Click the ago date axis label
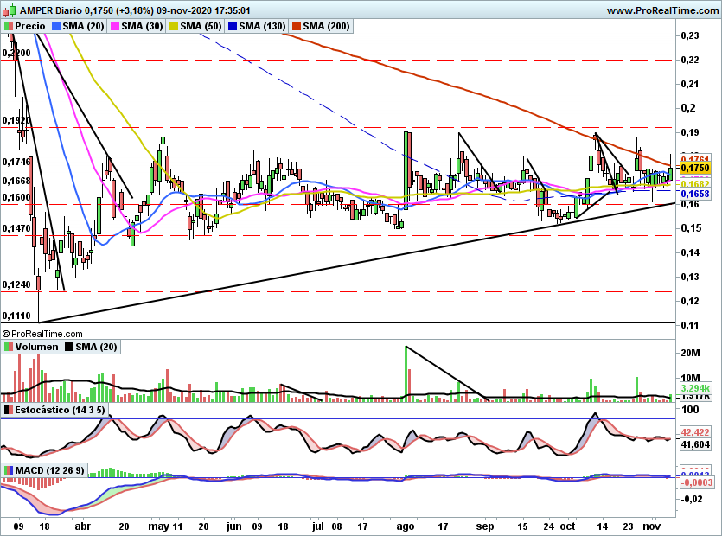This screenshot has width=722, height=536. click(x=406, y=526)
